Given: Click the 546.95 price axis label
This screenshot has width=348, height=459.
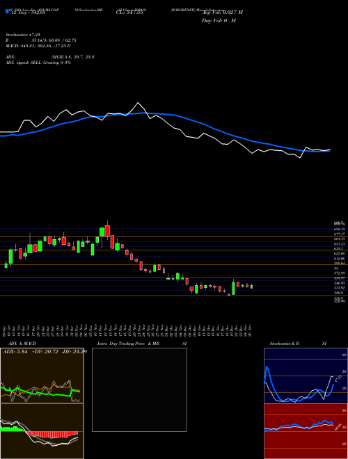Looking at the screenshot, I should coord(340,283).
